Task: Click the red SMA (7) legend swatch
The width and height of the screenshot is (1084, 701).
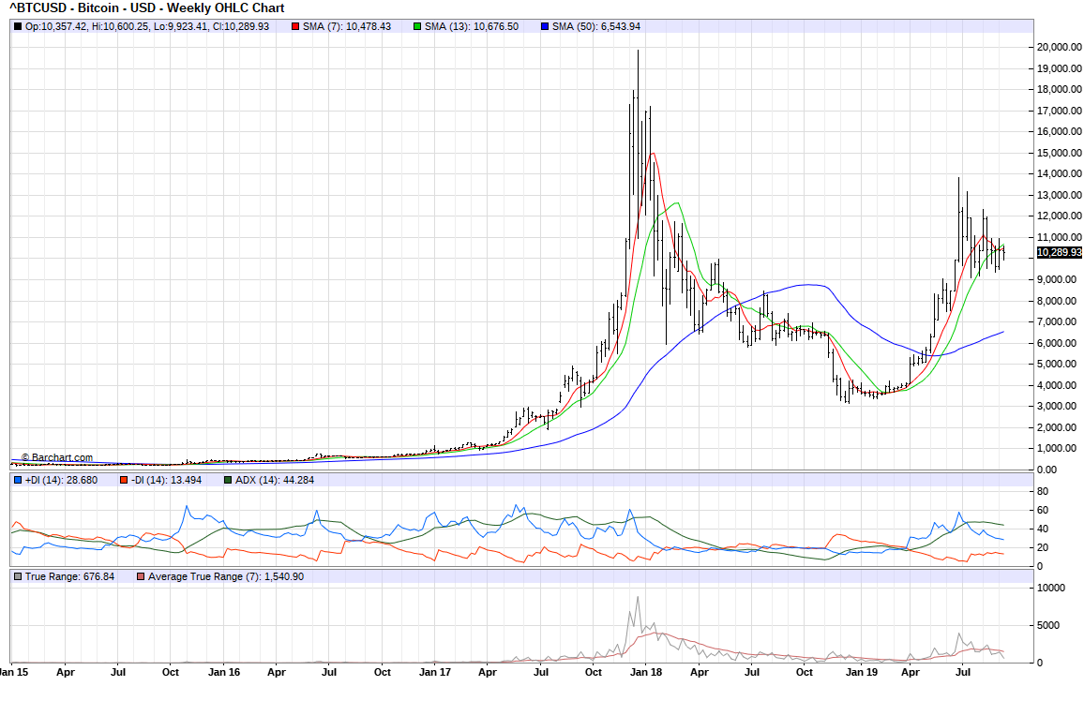Action: tap(295, 26)
